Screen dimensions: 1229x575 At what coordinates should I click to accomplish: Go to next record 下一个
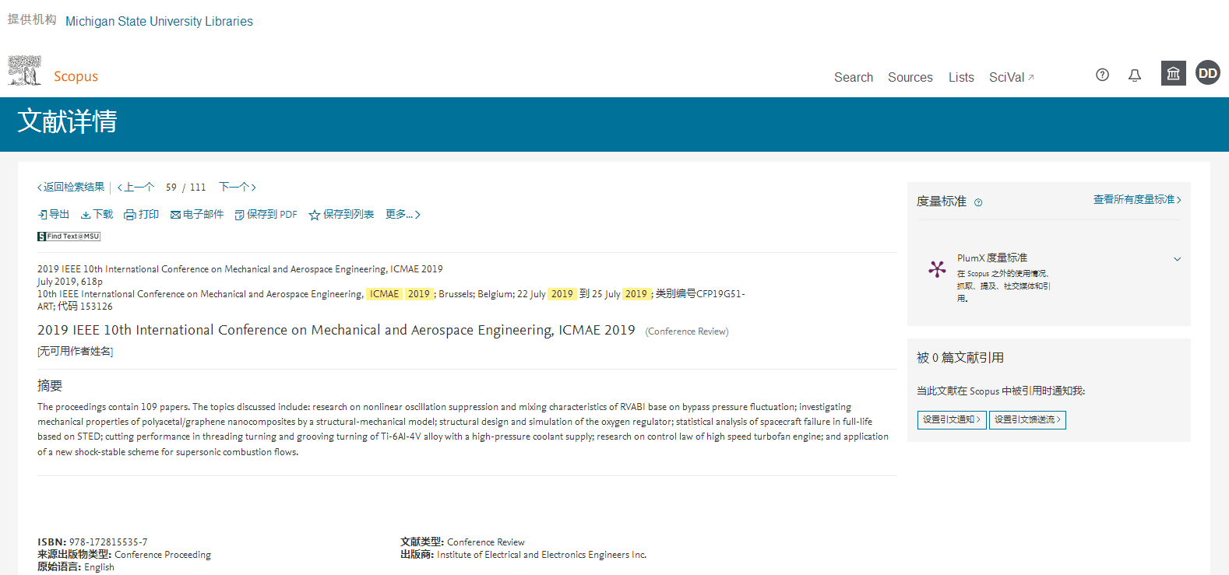(237, 188)
